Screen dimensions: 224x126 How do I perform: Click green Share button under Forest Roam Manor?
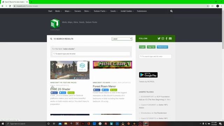[113, 90]
